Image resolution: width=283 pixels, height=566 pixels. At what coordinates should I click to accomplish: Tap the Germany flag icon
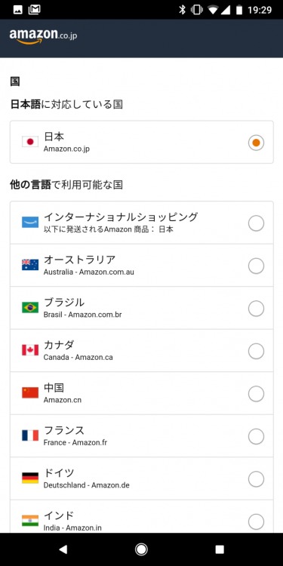pos(30,478)
